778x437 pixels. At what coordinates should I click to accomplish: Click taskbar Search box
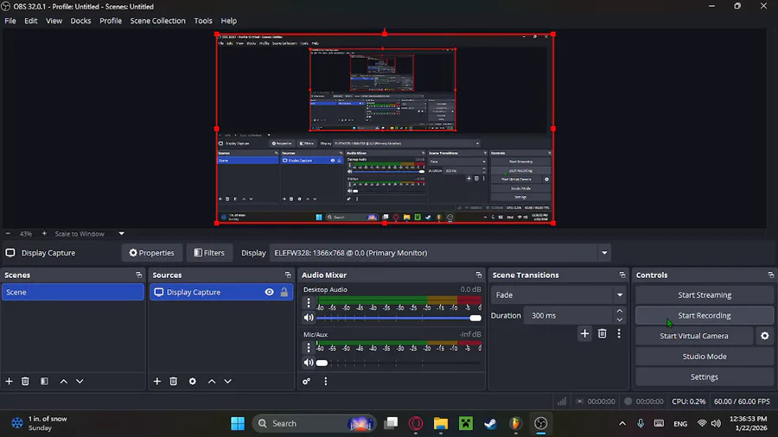pyautogui.click(x=314, y=424)
